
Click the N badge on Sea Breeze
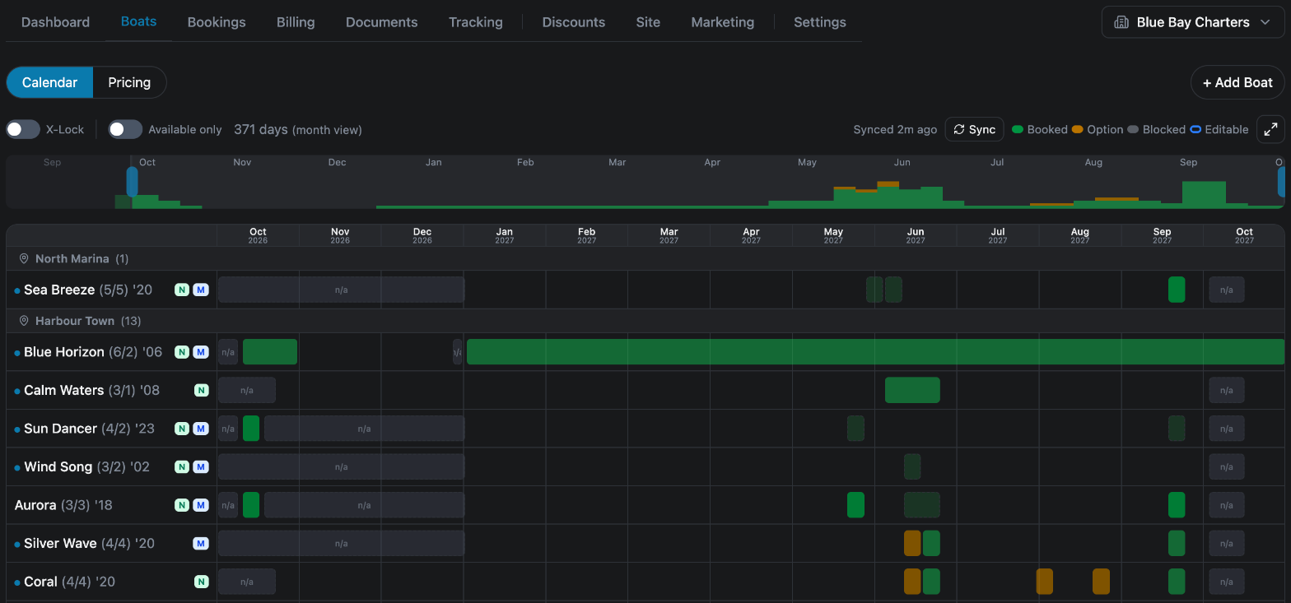182,290
